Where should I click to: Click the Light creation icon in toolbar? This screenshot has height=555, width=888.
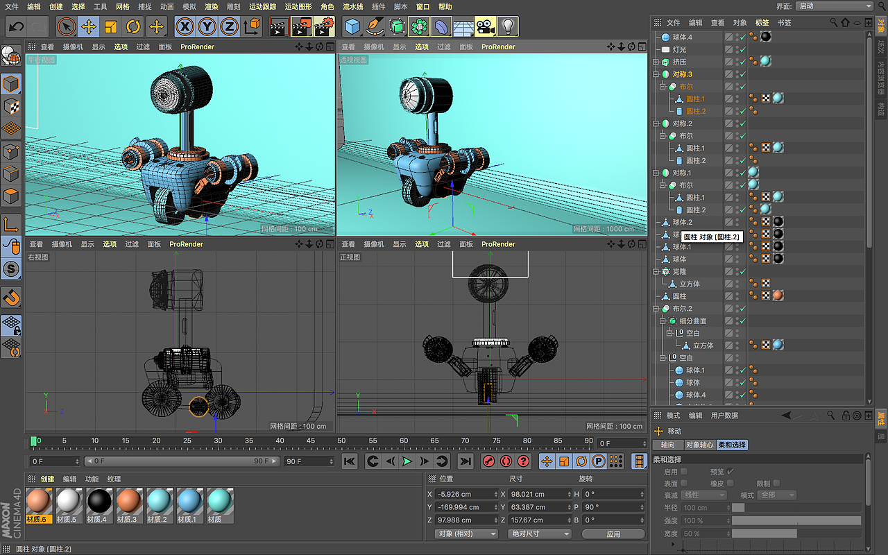pyautogui.click(x=509, y=26)
